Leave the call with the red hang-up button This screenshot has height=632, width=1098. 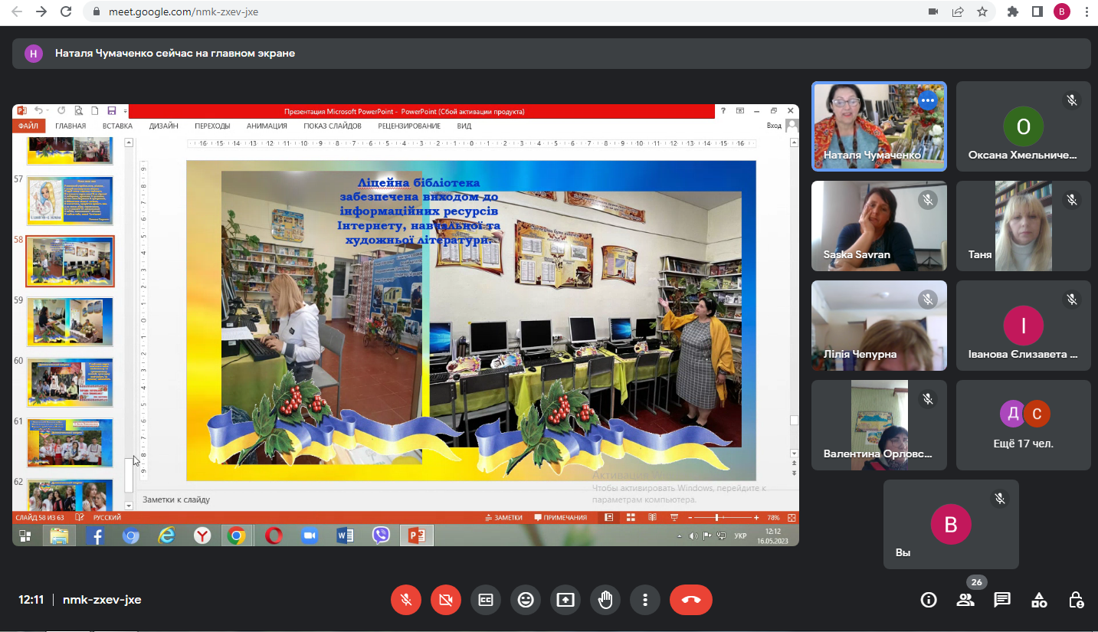coord(690,600)
